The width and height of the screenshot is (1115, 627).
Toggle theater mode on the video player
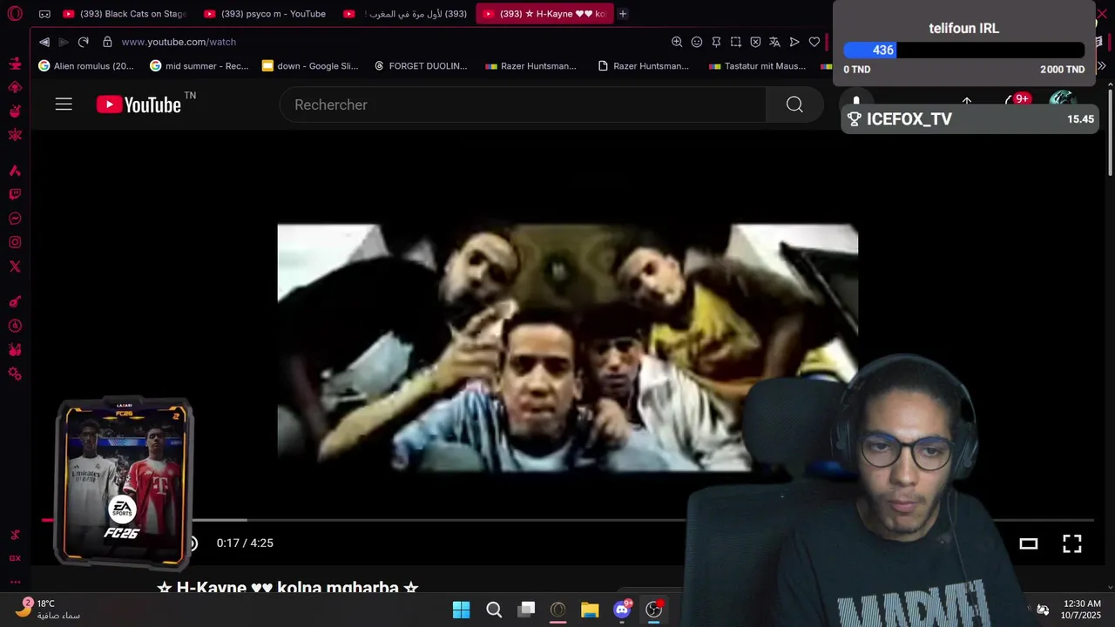tap(1029, 543)
